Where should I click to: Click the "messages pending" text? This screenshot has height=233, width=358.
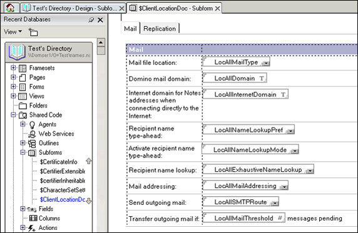315,219
